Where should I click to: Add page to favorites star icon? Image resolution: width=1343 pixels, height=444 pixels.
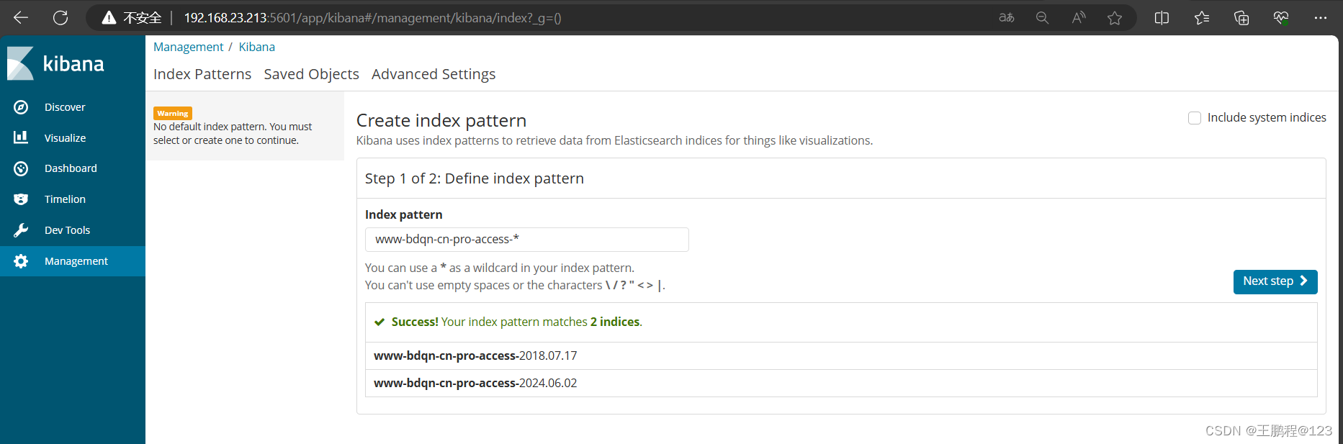pos(1115,18)
